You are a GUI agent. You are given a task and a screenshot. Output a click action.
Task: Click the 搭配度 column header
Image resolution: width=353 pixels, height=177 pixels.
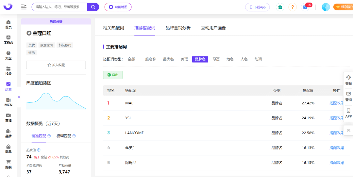point(308,91)
